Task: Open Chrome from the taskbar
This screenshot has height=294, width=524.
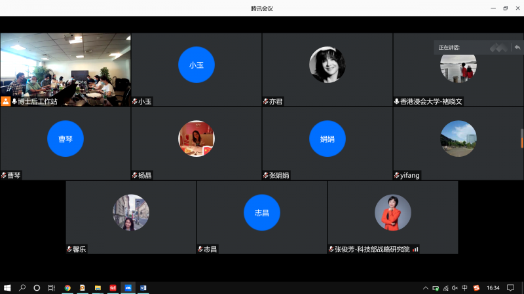Action: coord(67,287)
